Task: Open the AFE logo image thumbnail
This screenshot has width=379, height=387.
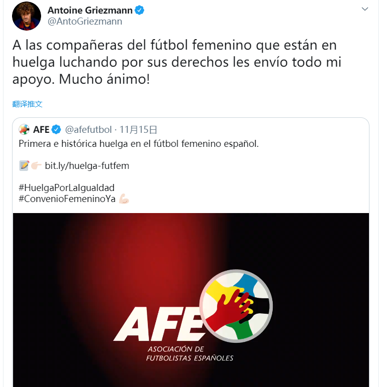Action: click(191, 300)
